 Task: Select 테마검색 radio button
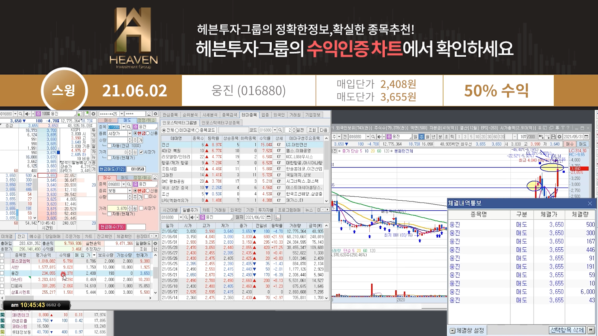coord(177,130)
